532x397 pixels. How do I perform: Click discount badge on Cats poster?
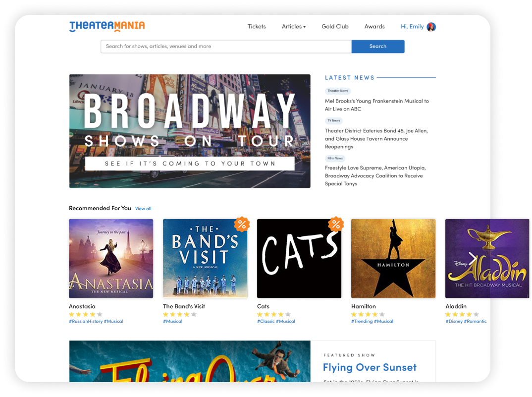[336, 224]
